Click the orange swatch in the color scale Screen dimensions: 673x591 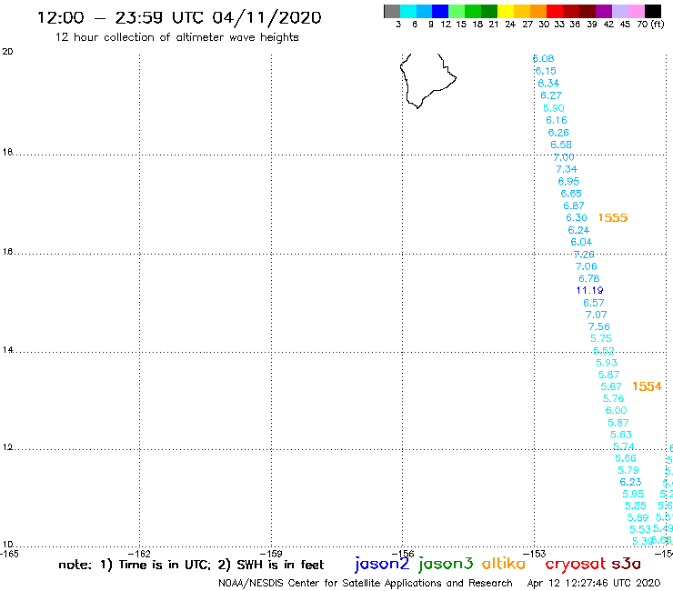coord(538,11)
